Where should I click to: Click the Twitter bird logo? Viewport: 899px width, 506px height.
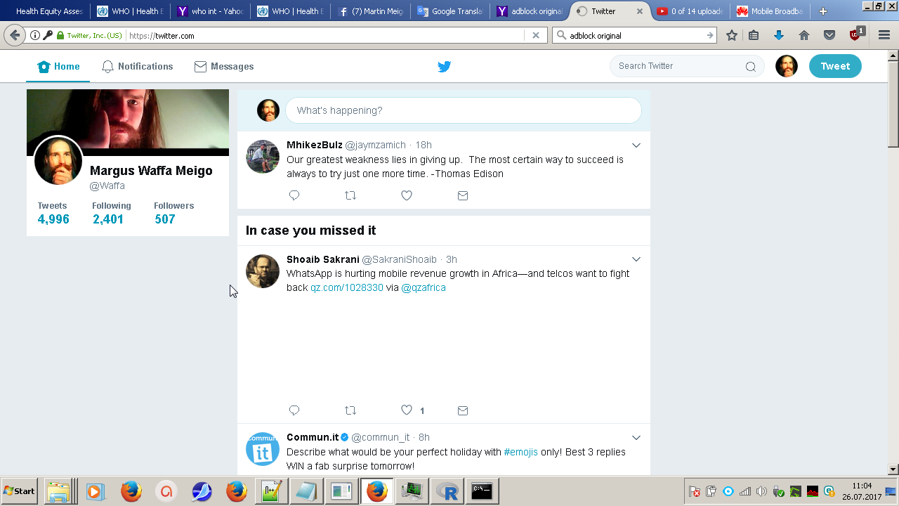click(444, 67)
